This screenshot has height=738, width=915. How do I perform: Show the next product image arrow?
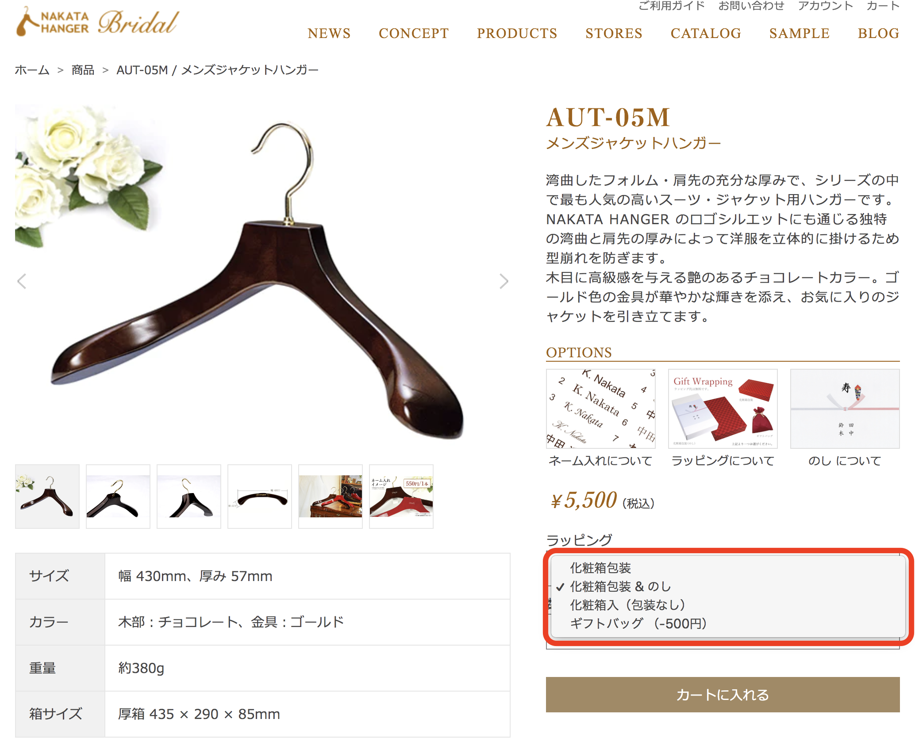504,281
